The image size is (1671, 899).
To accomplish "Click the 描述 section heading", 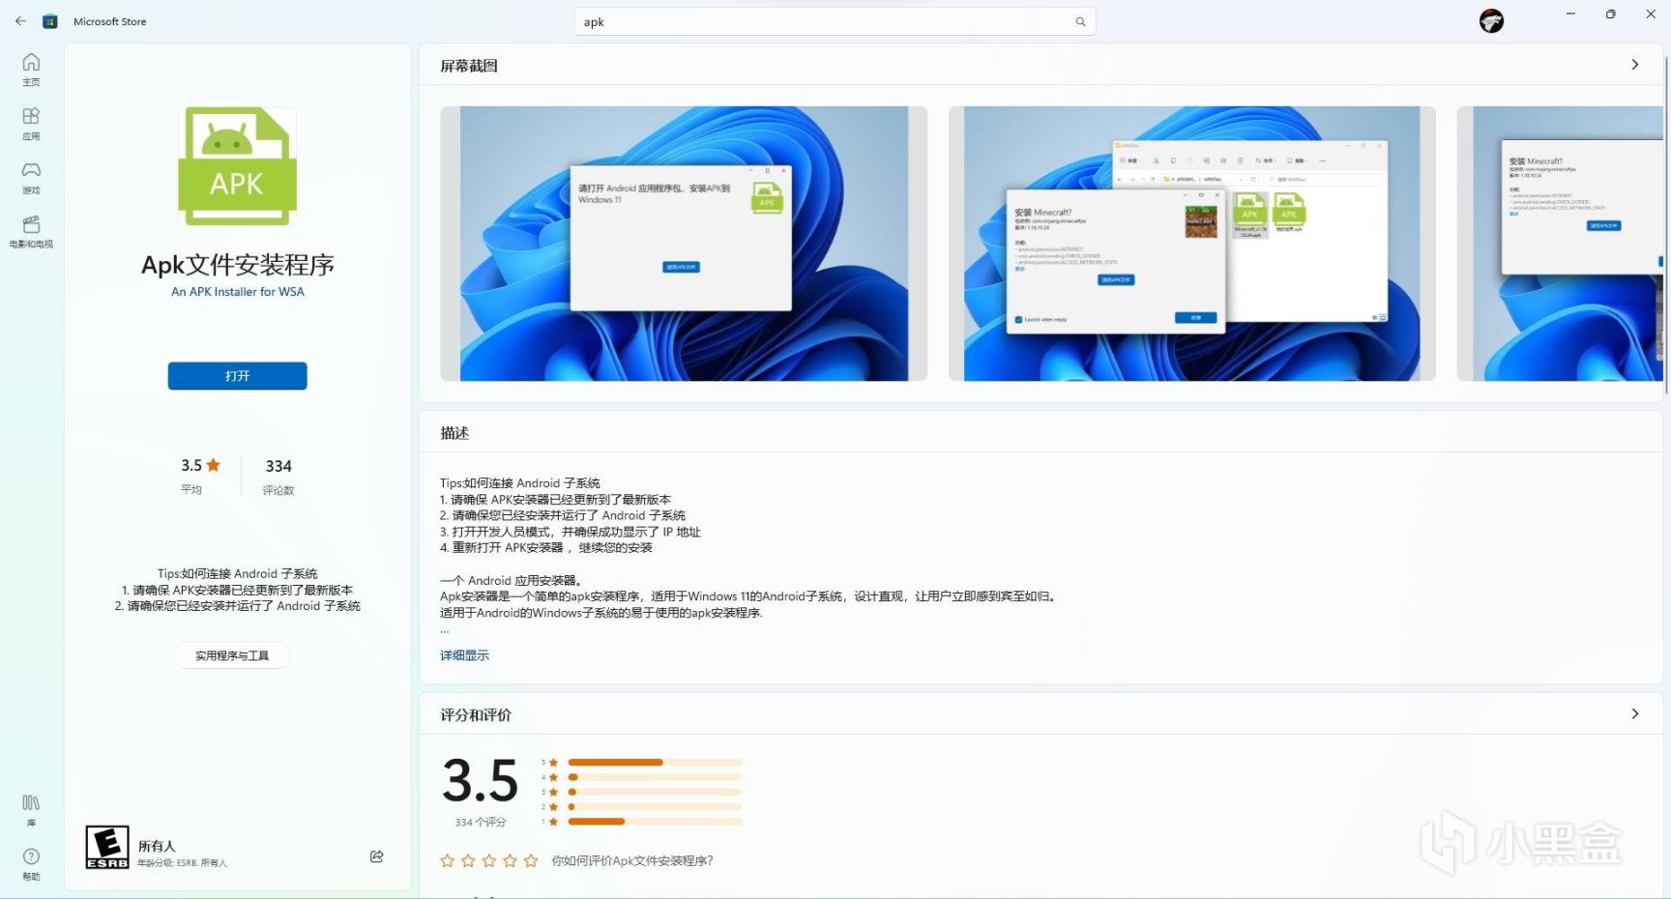I will [454, 433].
